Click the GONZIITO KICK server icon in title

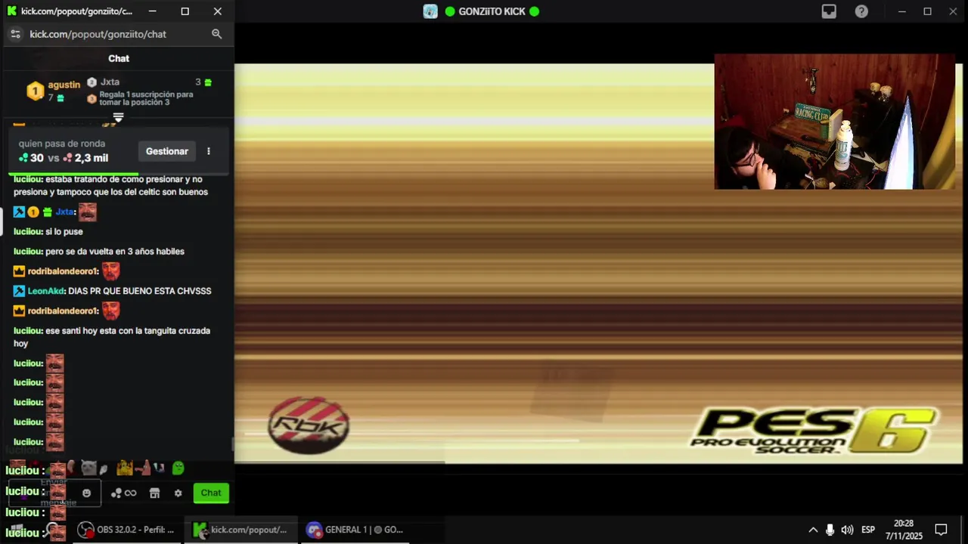[430, 11]
